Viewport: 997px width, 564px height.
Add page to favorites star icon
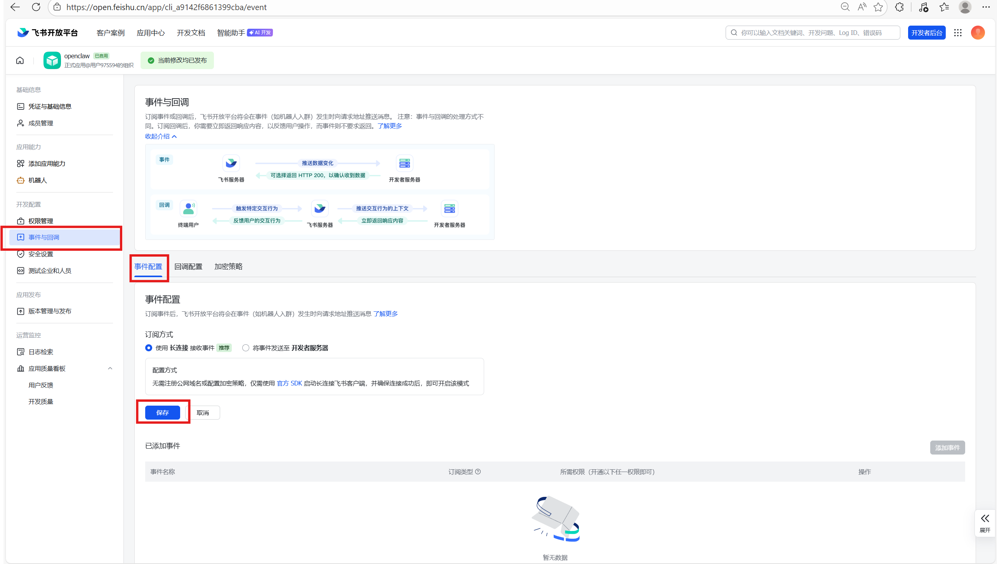(x=878, y=7)
